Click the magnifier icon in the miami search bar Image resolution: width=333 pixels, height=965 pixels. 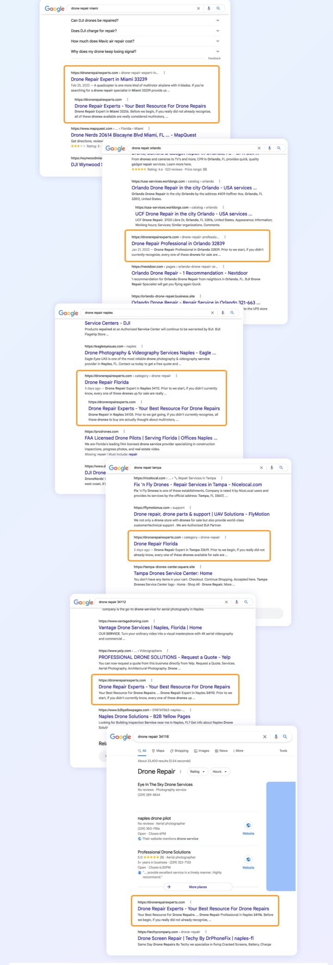tap(218, 8)
